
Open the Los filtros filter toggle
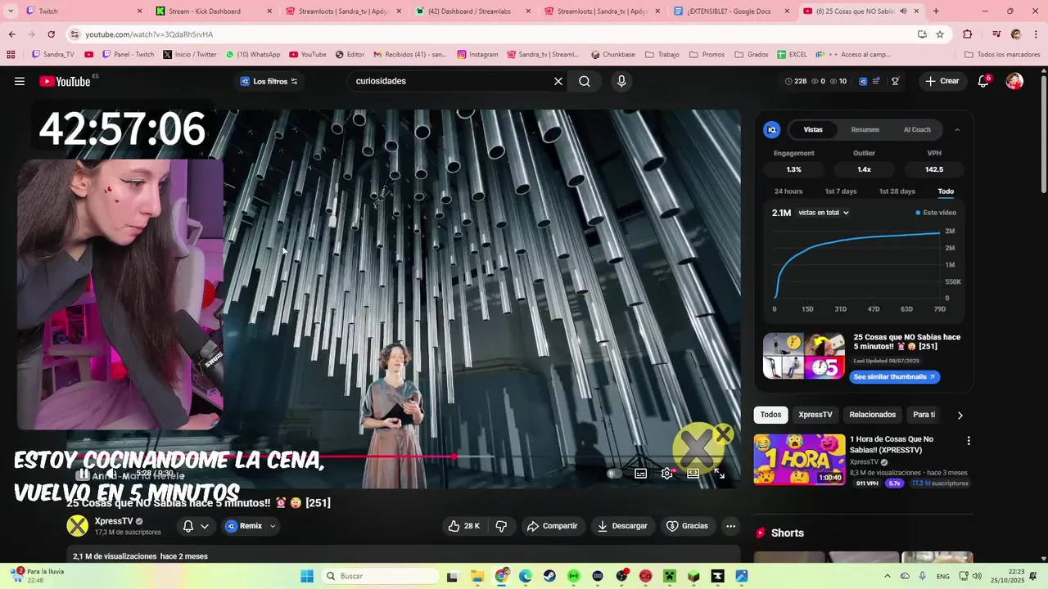pos(269,81)
